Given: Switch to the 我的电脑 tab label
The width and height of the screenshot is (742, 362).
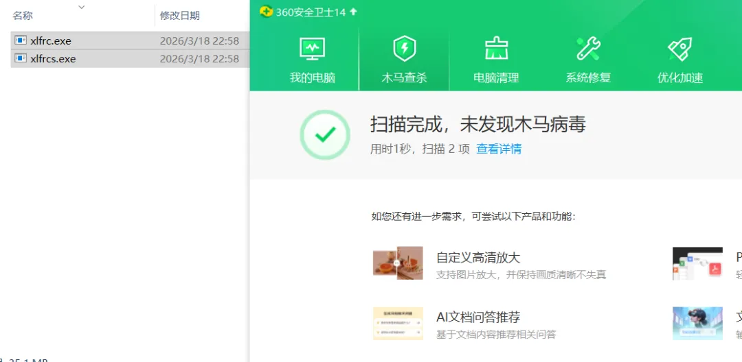Looking at the screenshot, I should [x=313, y=78].
